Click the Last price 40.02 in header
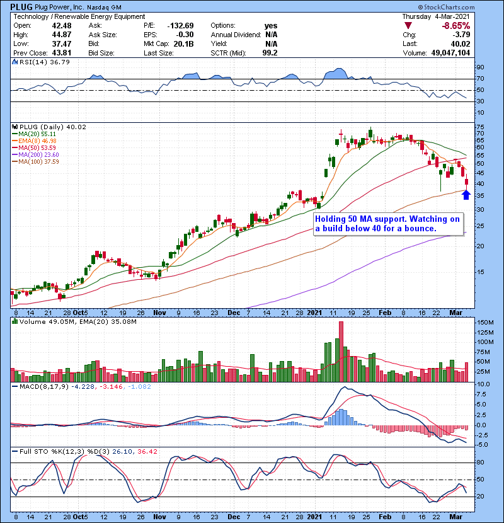504x523 pixels. click(461, 43)
